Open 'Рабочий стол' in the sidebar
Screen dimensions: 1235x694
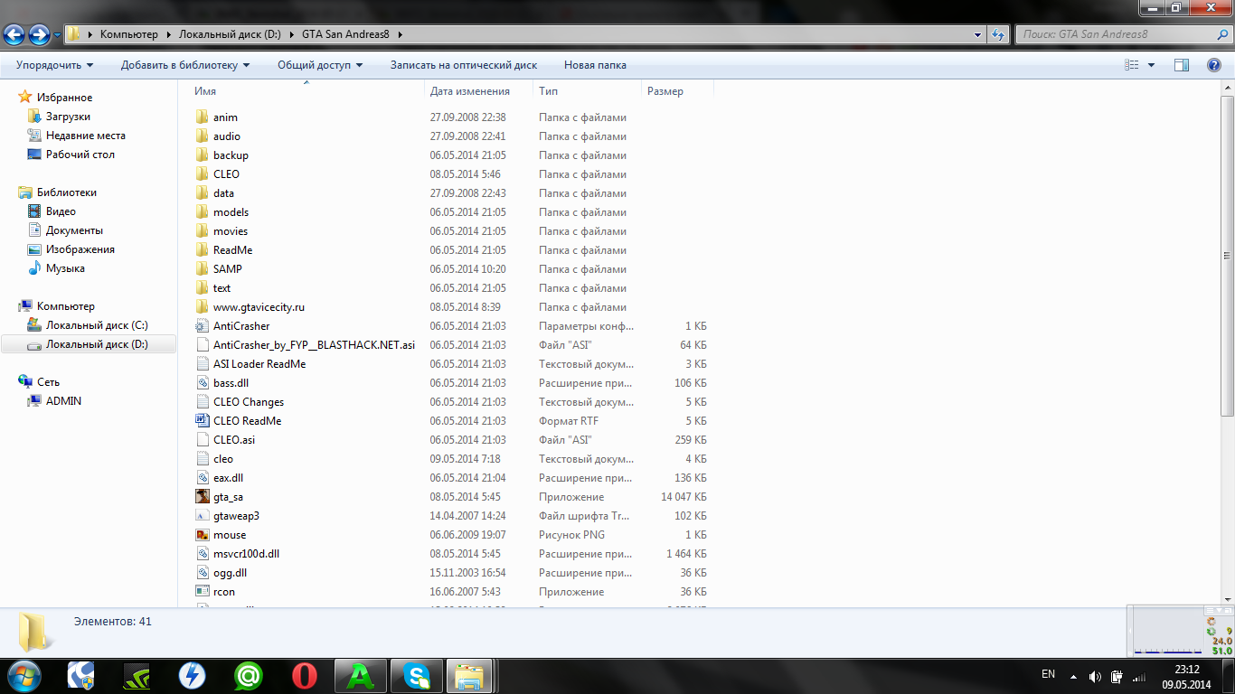(80, 155)
